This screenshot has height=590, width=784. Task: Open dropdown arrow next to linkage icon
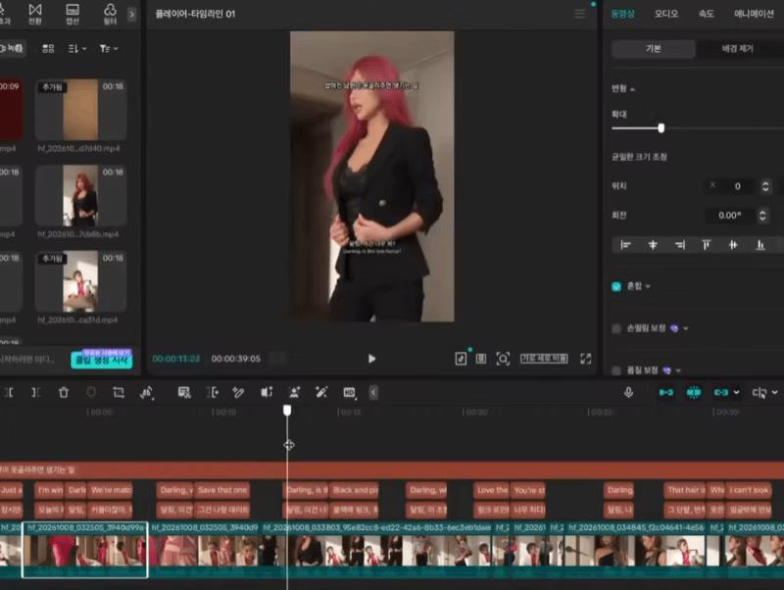coord(737,392)
